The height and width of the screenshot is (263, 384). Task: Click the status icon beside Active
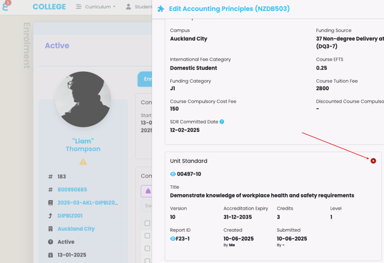50,242
